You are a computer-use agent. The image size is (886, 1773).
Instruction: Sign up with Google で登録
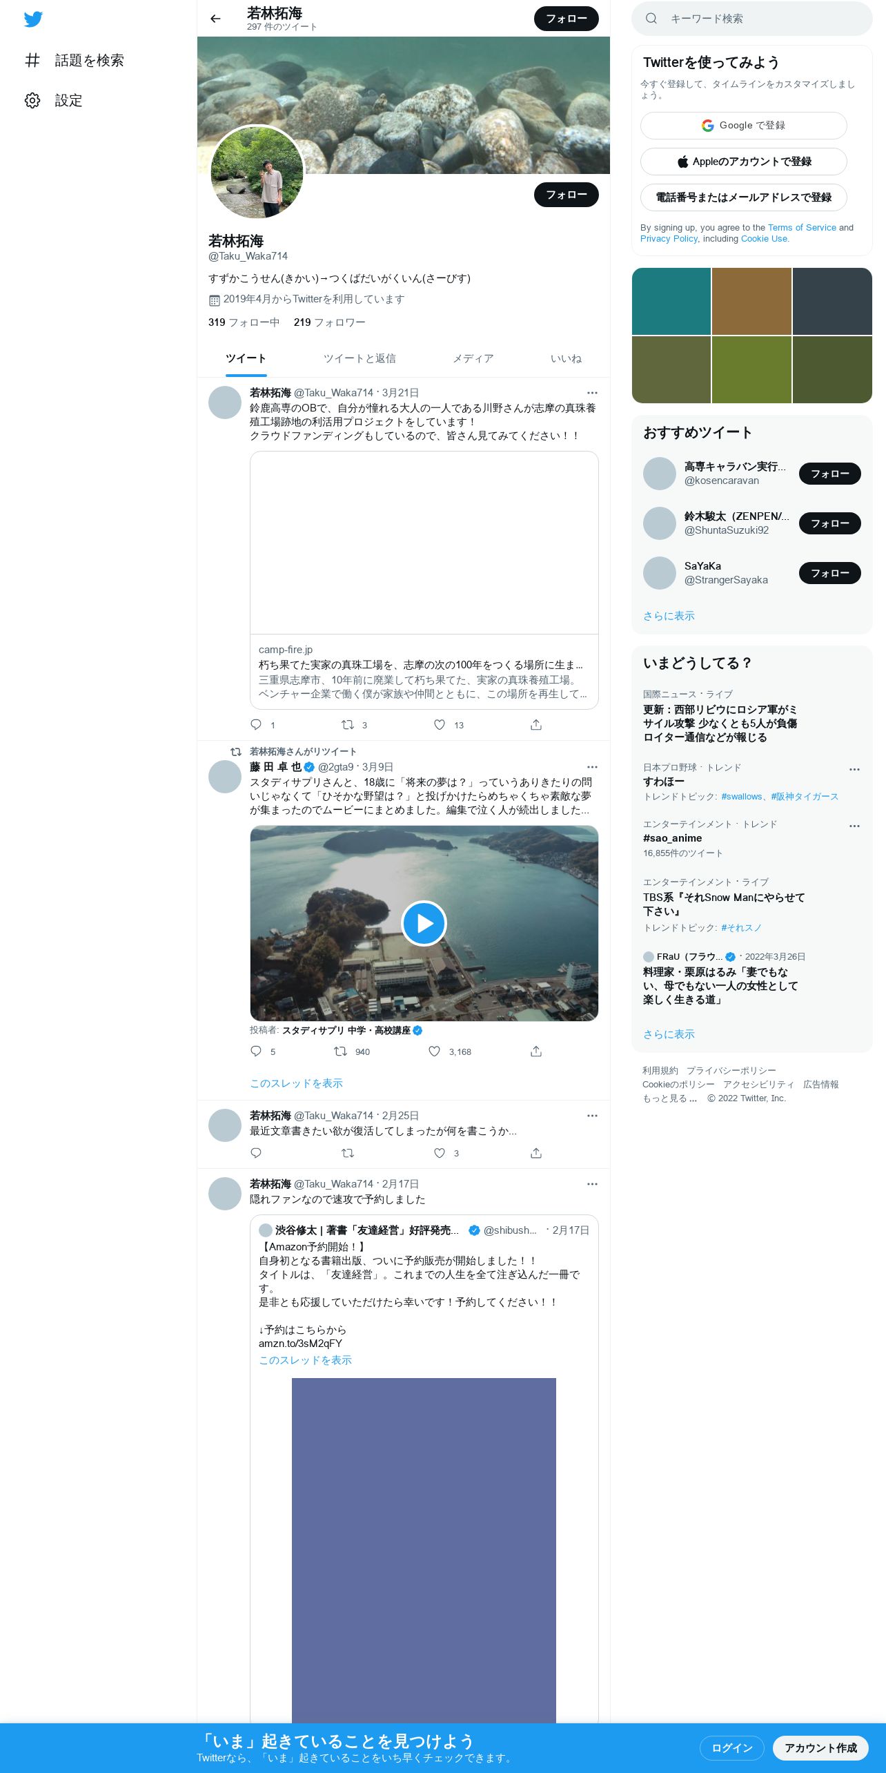pos(744,126)
